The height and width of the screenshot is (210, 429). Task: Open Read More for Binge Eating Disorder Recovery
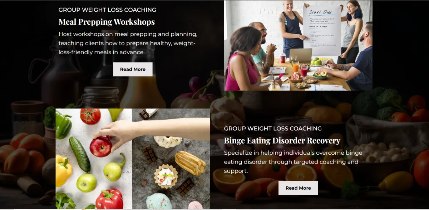click(x=298, y=188)
